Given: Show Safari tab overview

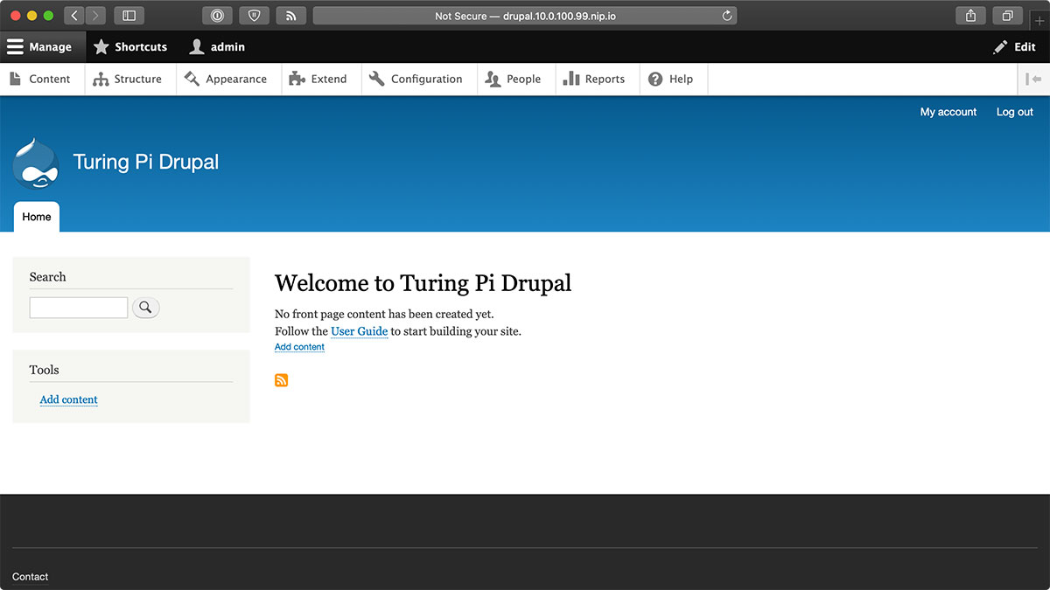Looking at the screenshot, I should click(1007, 16).
